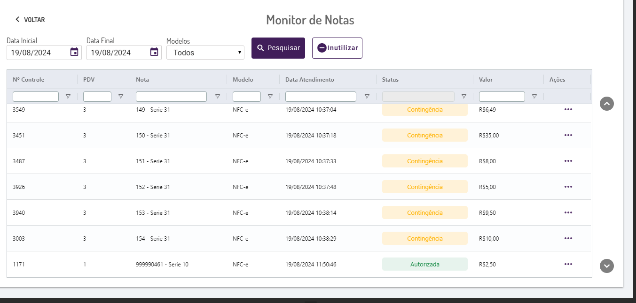
Task: Expand the Modelos dropdown
Action: 205,53
